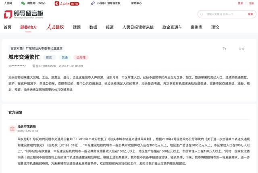The image size is (258, 173).
Task: Open the 理论 navigation tab
Action: tap(215, 27)
